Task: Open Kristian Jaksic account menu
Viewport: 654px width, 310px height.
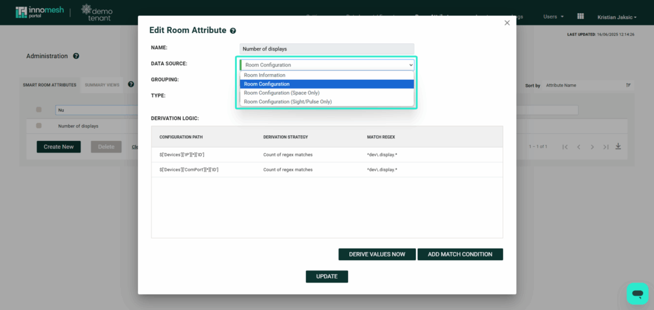Action: [x=617, y=17]
